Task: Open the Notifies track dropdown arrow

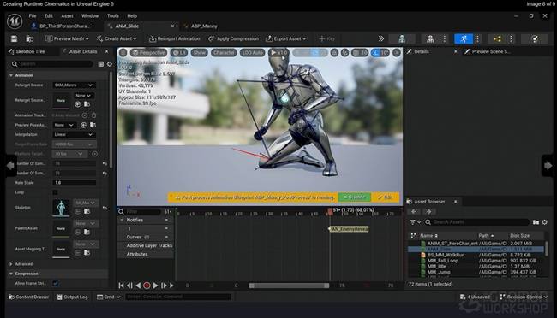Action: [166, 221]
